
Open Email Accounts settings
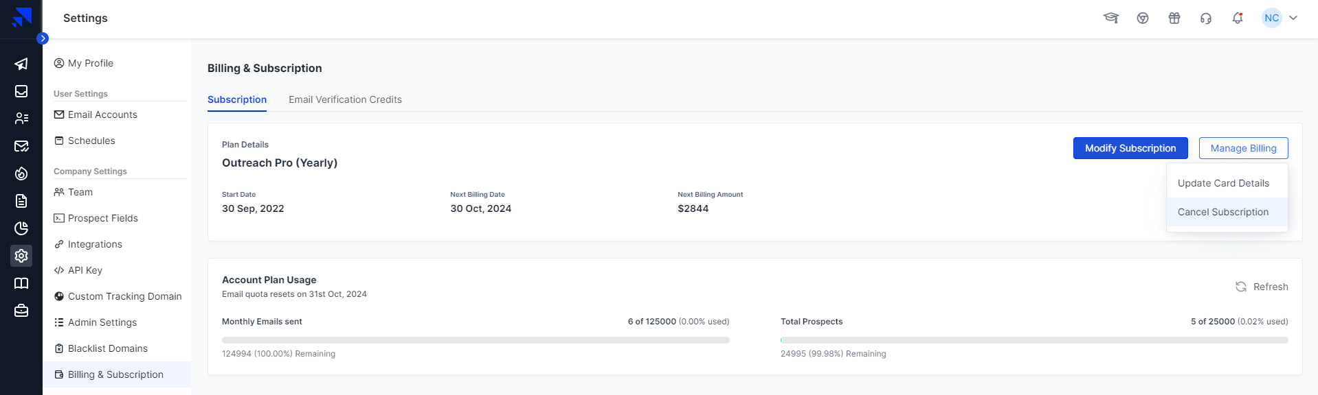(96, 115)
